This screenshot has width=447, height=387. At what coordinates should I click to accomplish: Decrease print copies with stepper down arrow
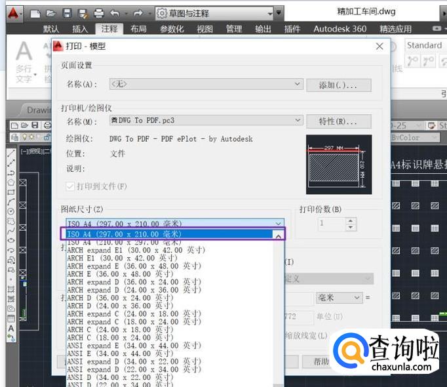tap(351, 228)
